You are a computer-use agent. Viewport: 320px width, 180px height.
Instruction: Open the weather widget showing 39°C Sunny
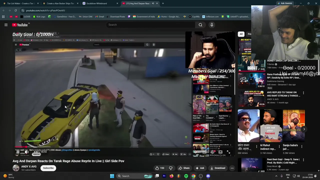coord(8,176)
